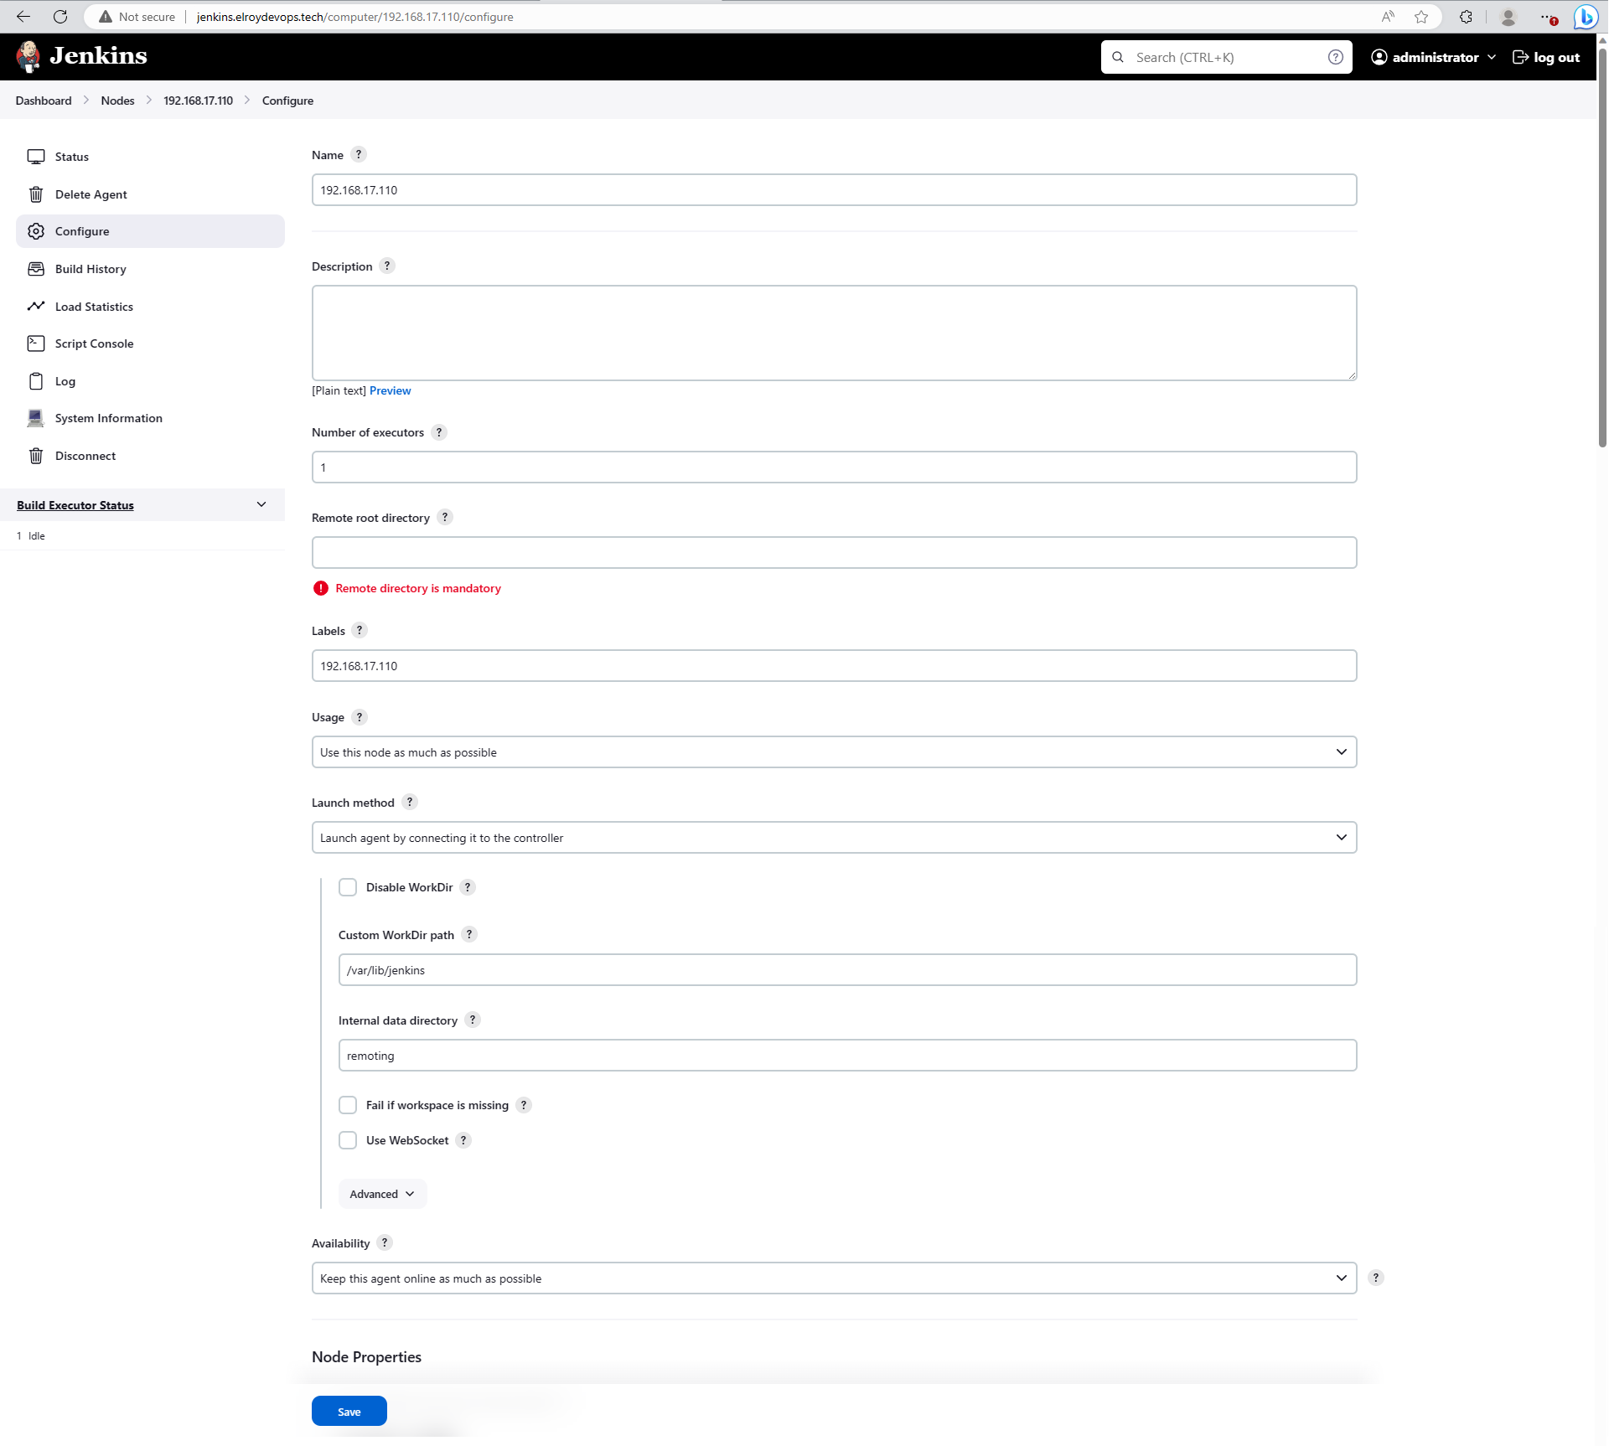Click the Preview link
The image size is (1609, 1446).
click(x=390, y=390)
